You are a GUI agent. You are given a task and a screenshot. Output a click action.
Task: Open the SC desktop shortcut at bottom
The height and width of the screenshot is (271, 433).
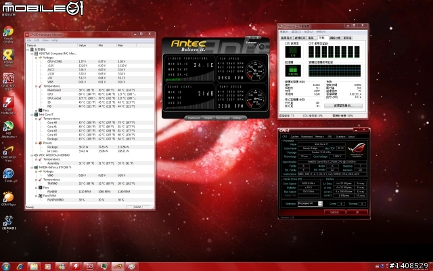pos(9,224)
